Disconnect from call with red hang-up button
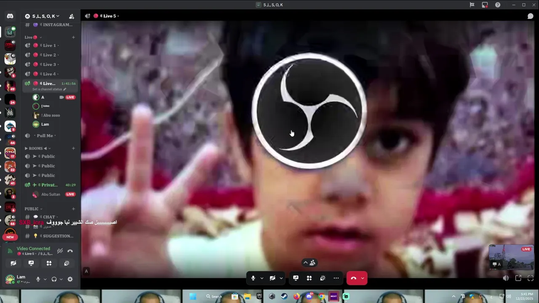539x303 pixels. (x=353, y=278)
